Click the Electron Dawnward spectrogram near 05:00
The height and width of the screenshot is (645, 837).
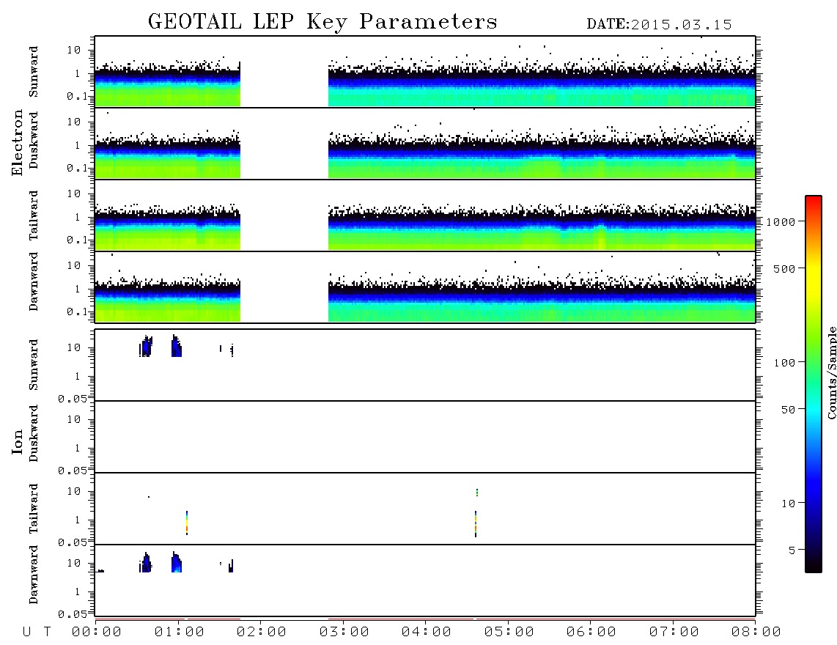[x=509, y=302]
